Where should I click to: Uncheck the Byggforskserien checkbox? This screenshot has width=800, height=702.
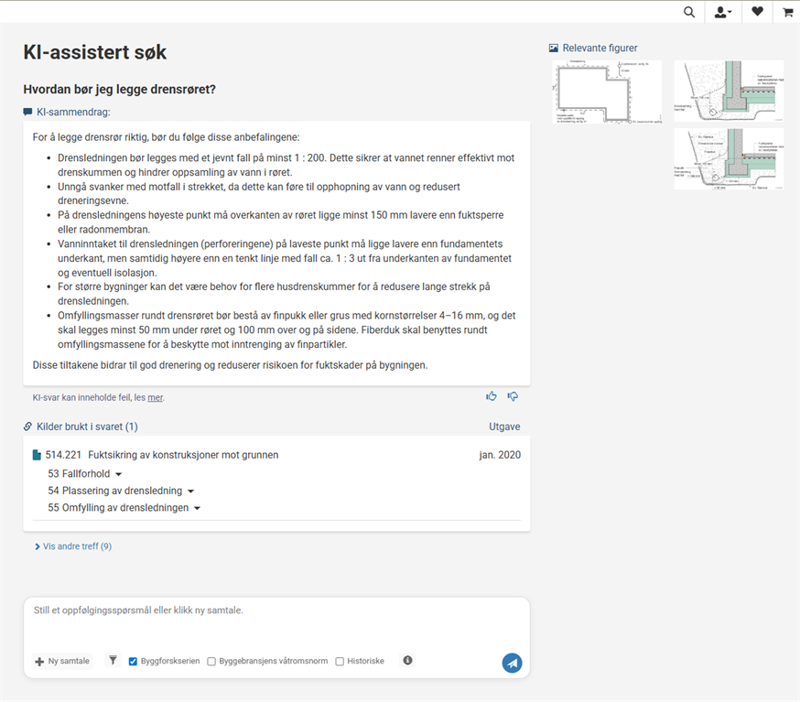(x=134, y=661)
